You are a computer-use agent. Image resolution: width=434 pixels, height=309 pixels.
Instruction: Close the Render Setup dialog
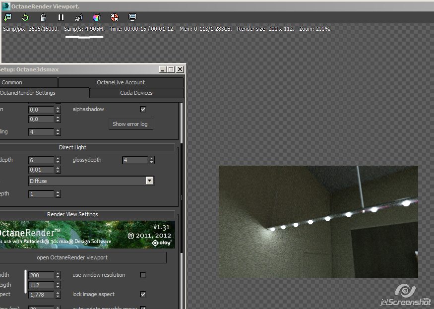tap(180, 69)
